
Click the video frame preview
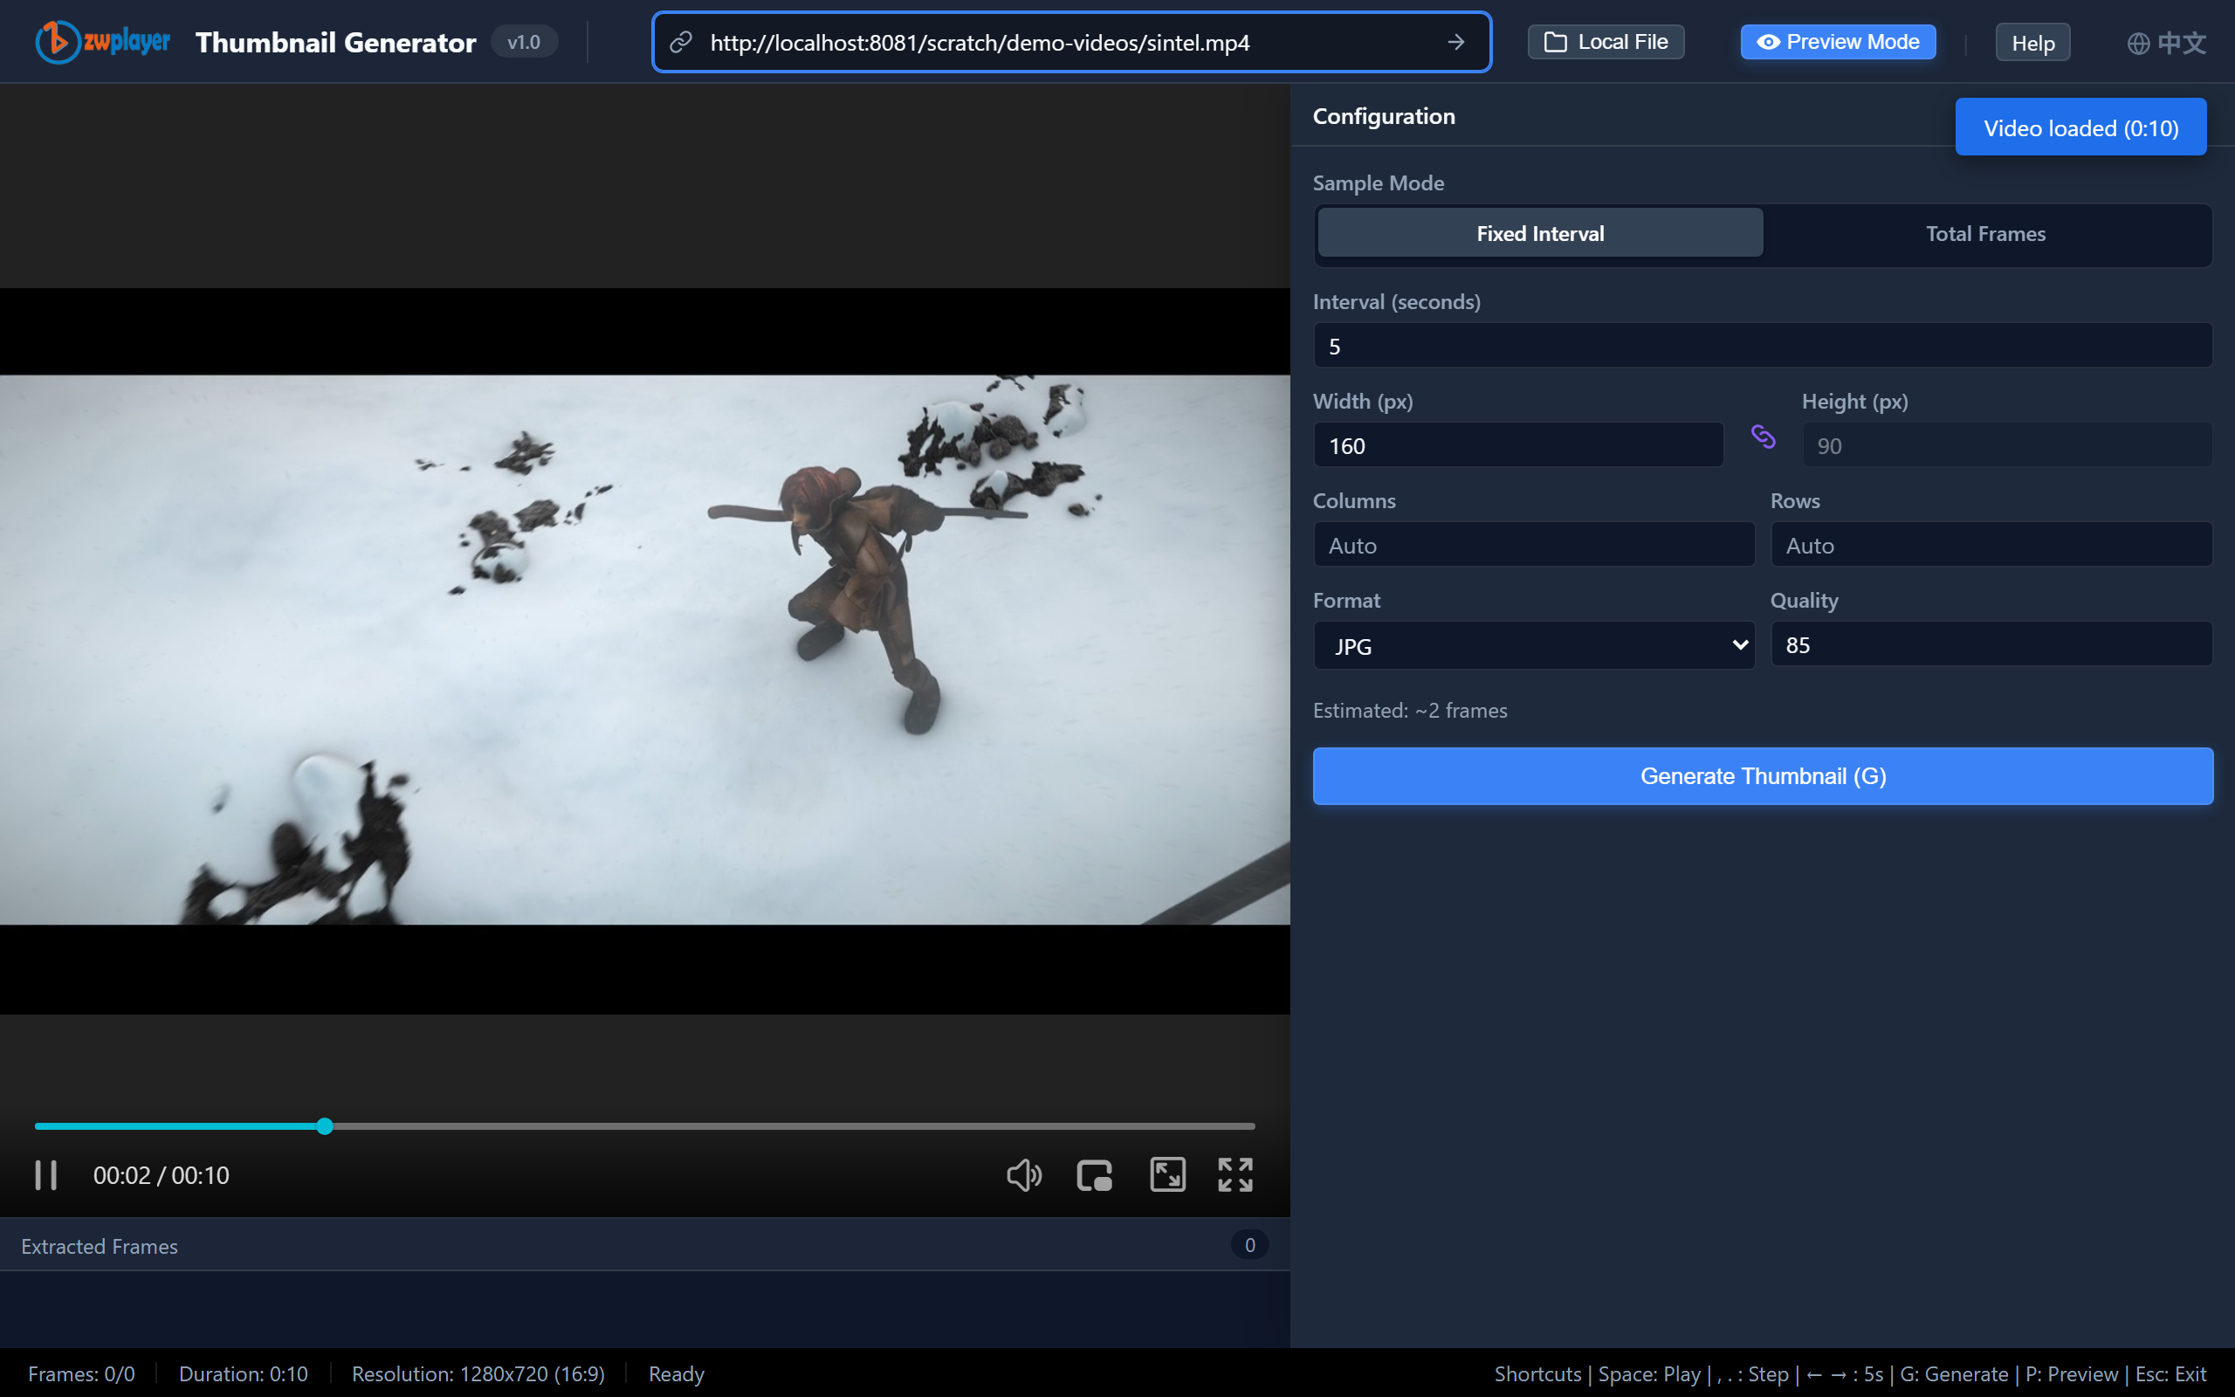[x=644, y=650]
